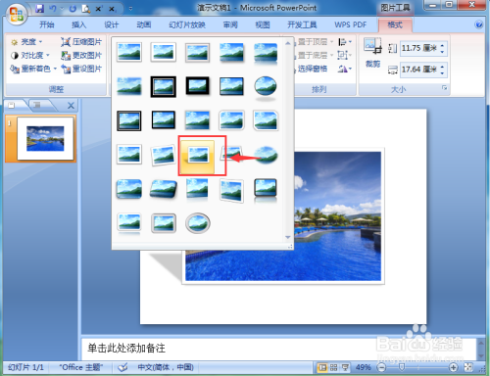The height and width of the screenshot is (376, 490).
Task: Start slide show from the status bar view button
Action: coord(345,368)
